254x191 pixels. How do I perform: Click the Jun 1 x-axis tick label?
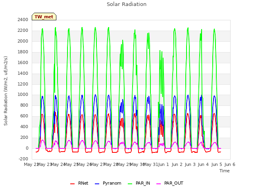click(164, 164)
